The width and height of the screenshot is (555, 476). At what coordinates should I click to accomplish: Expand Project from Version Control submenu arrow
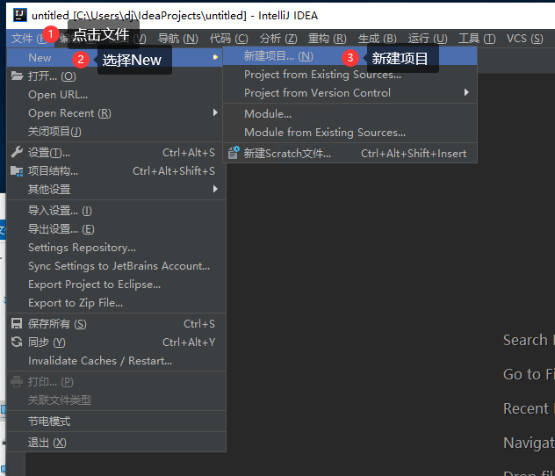point(466,92)
